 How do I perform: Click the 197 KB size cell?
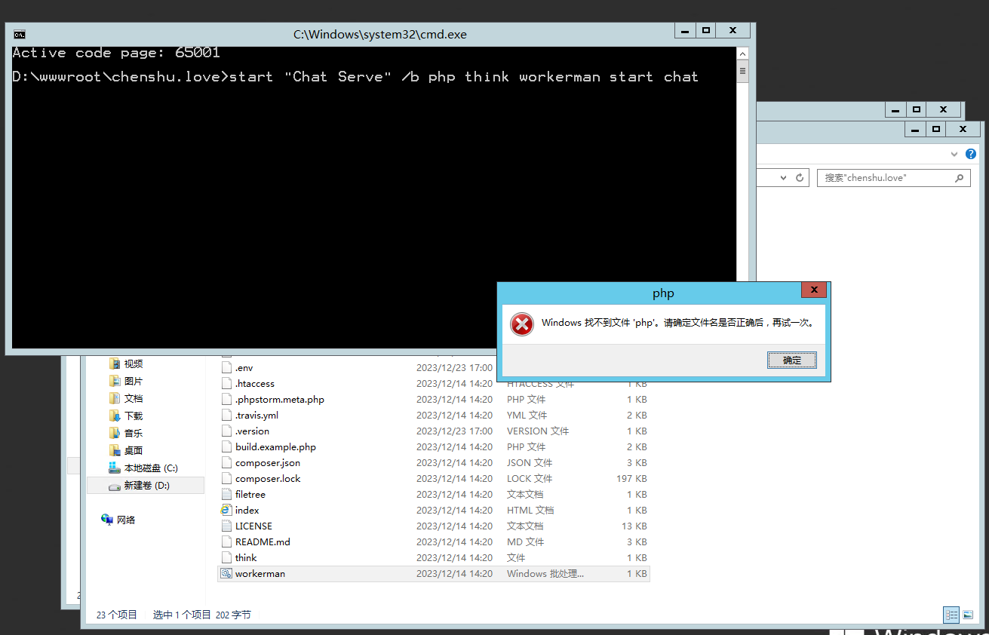point(631,479)
